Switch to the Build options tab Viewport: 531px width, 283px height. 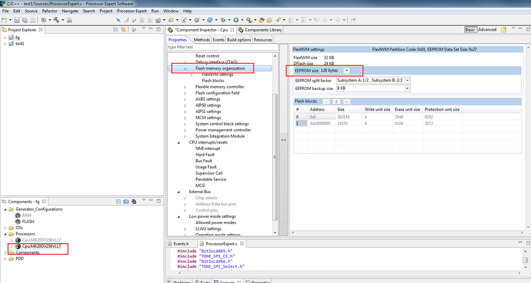(239, 40)
